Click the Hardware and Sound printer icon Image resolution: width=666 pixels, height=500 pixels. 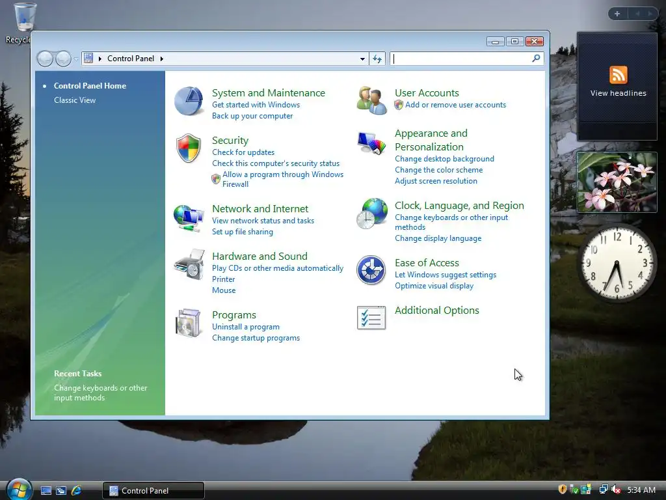(x=189, y=264)
